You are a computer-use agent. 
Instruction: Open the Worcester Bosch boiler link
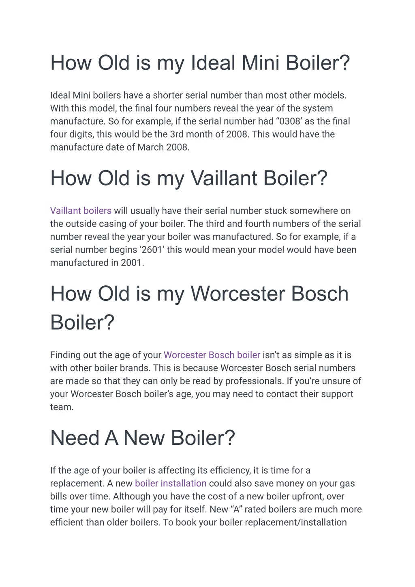click(x=212, y=355)
